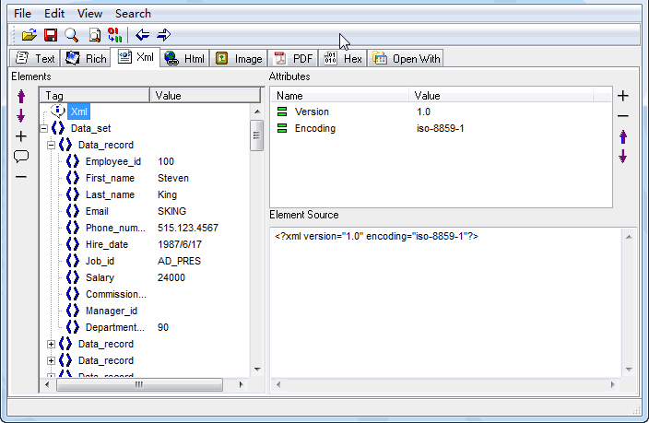Expand the third Data_record node

coord(51,360)
